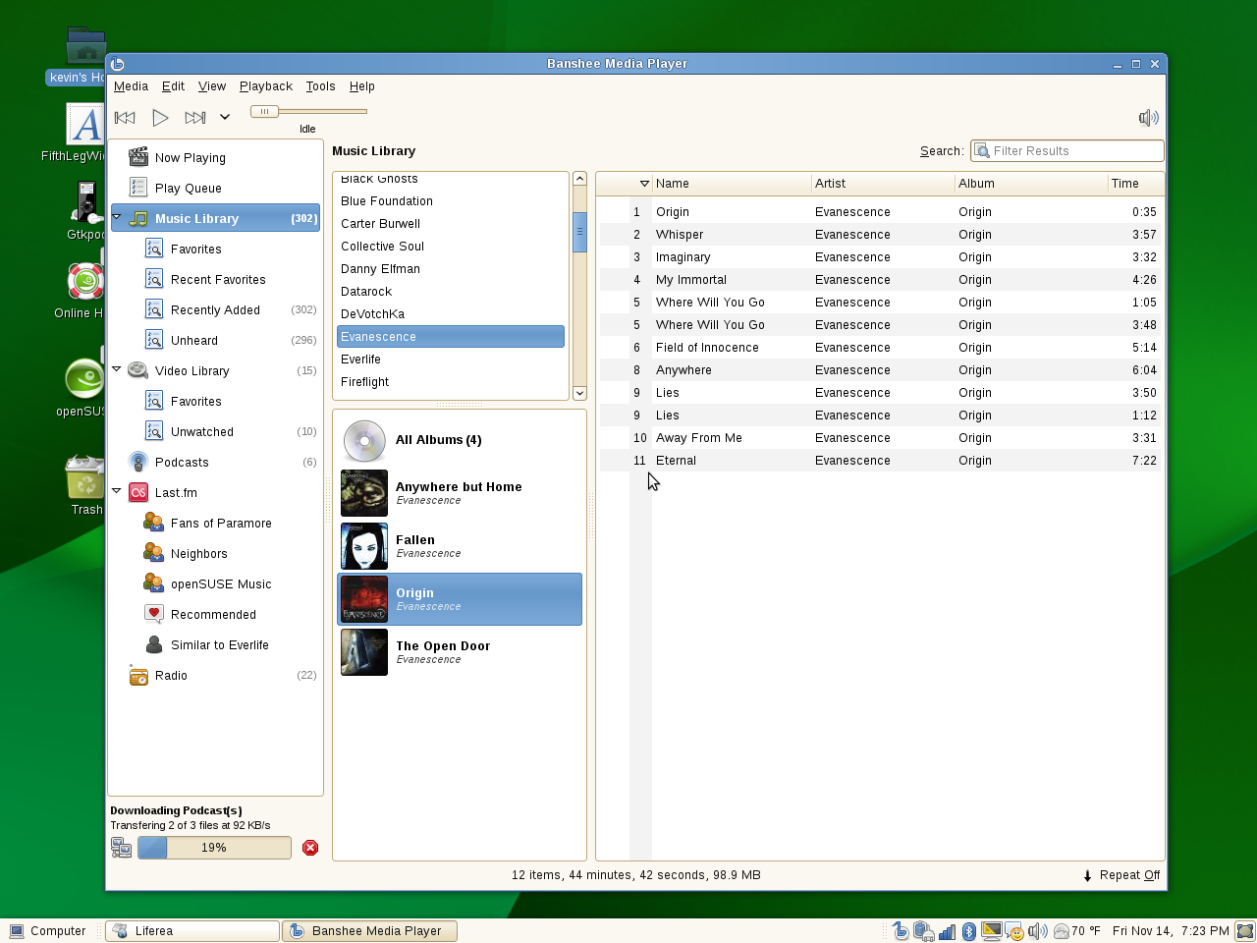Viewport: 1257px width, 943px height.
Task: Click the download task icon beside progress
Action: tap(121, 848)
